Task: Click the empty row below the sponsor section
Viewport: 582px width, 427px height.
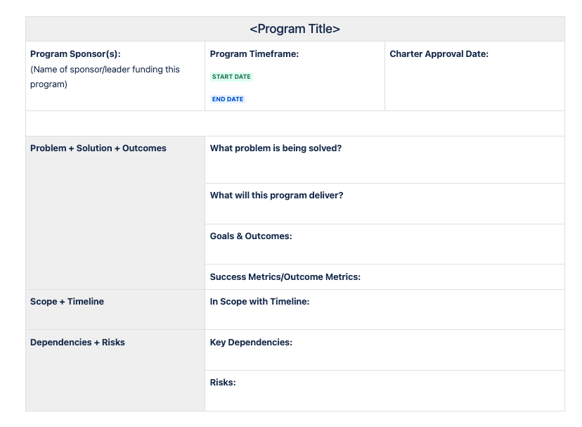Action: pos(295,123)
